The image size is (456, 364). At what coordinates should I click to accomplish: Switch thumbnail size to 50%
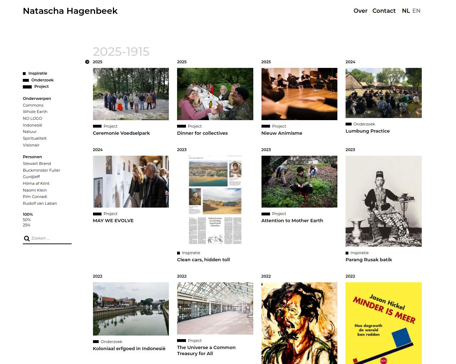click(x=27, y=220)
